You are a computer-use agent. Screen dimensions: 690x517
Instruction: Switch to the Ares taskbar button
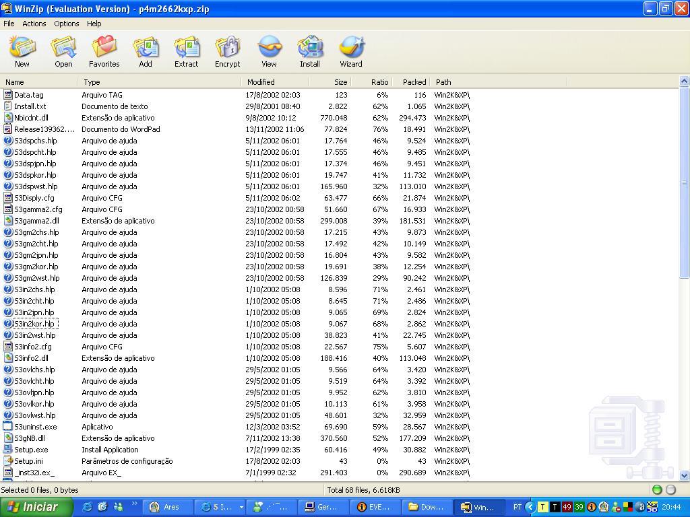(166, 507)
